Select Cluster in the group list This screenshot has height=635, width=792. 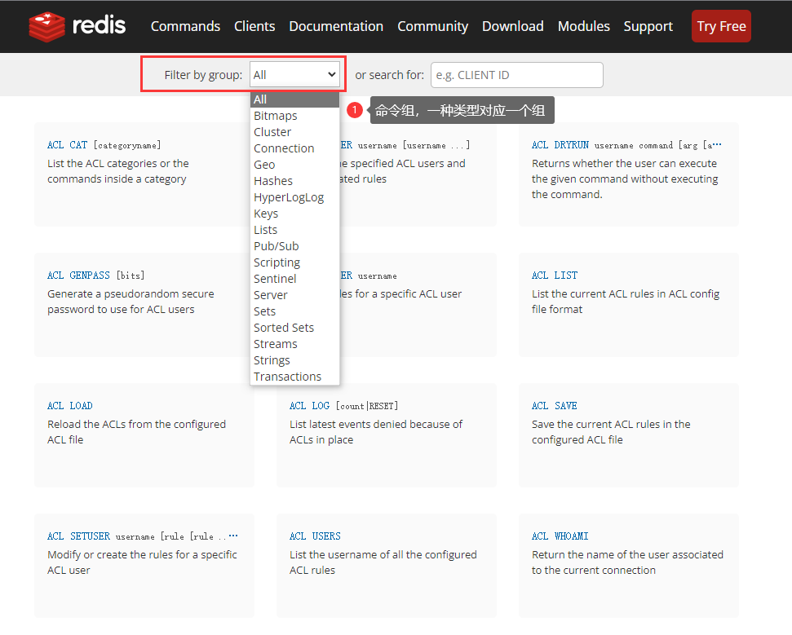click(295, 132)
